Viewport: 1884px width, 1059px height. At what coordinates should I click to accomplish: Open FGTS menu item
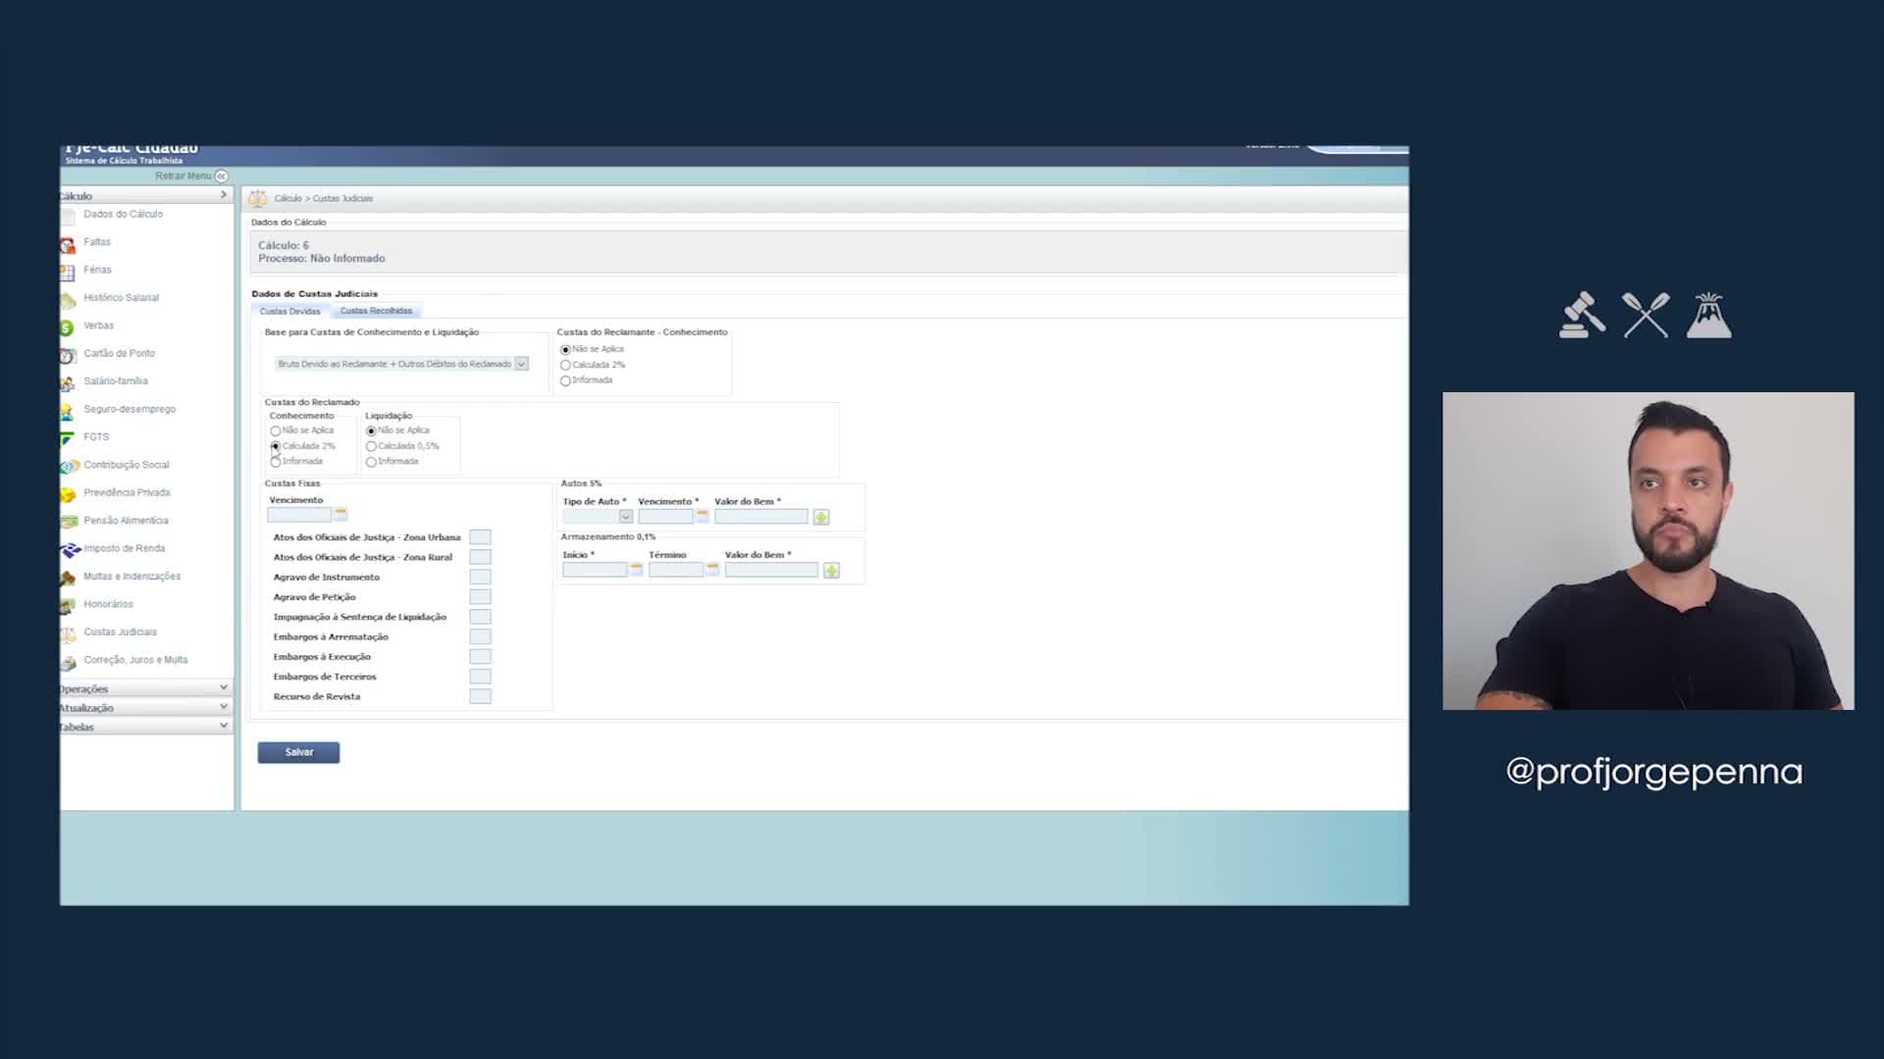click(96, 437)
